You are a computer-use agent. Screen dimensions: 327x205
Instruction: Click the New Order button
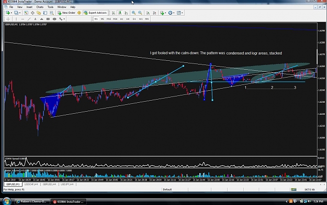click(66, 13)
